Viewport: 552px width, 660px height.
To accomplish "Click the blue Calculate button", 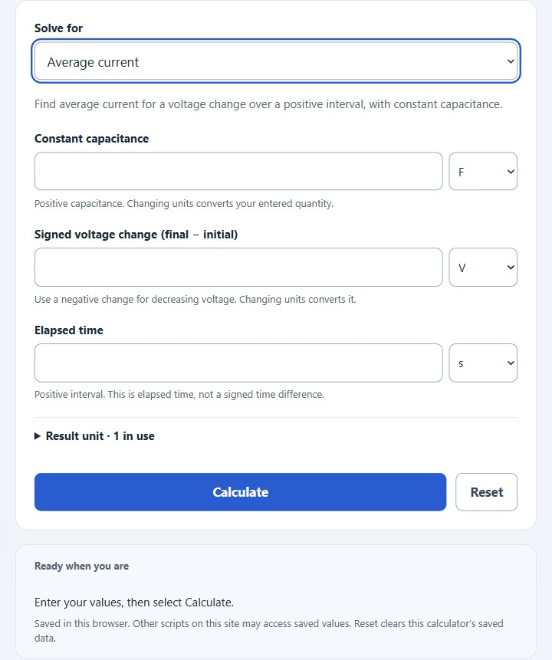I will click(240, 492).
